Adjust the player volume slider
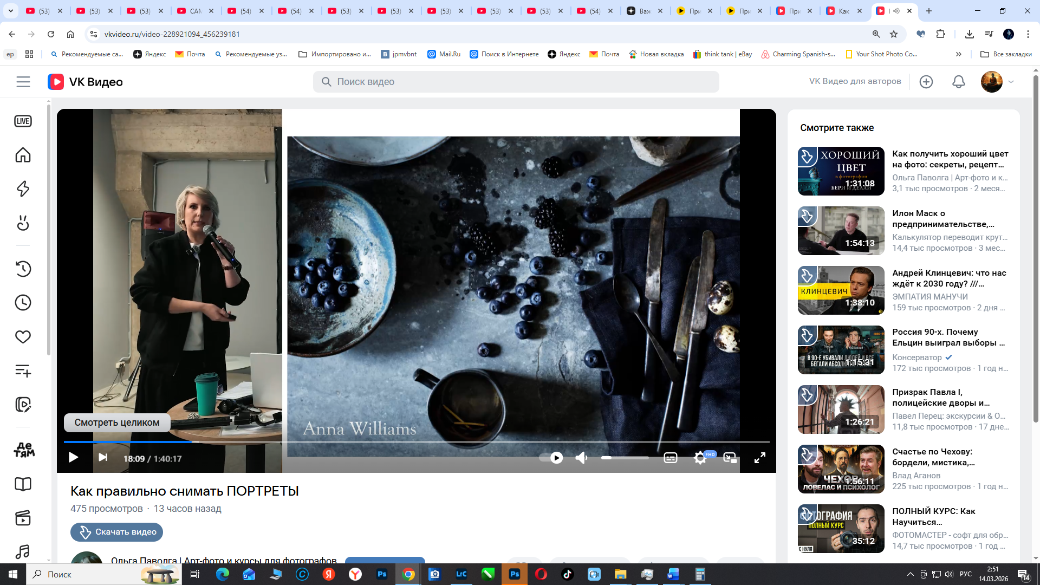The width and height of the screenshot is (1040, 585). pyautogui.click(x=625, y=458)
